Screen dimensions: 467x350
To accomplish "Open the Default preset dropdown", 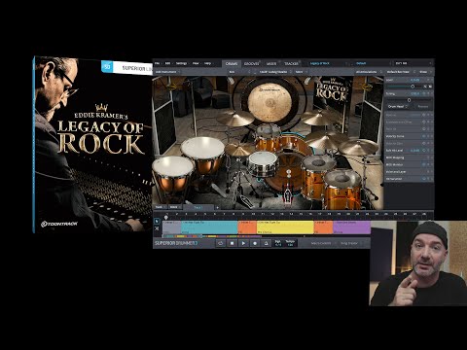I will click(372, 63).
